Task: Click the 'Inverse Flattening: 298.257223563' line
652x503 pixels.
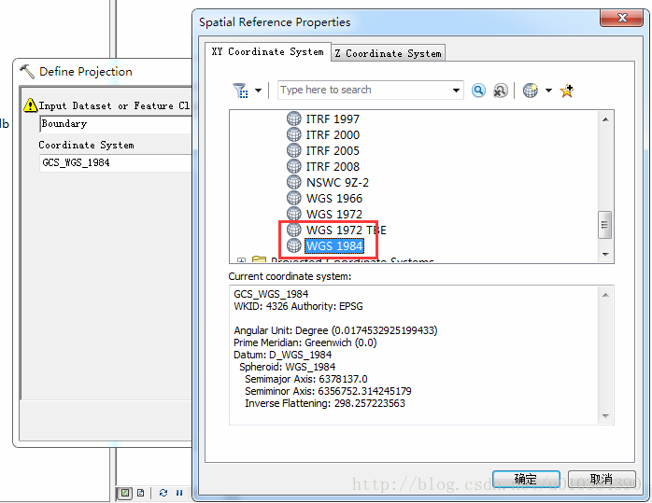Action: 325,403
